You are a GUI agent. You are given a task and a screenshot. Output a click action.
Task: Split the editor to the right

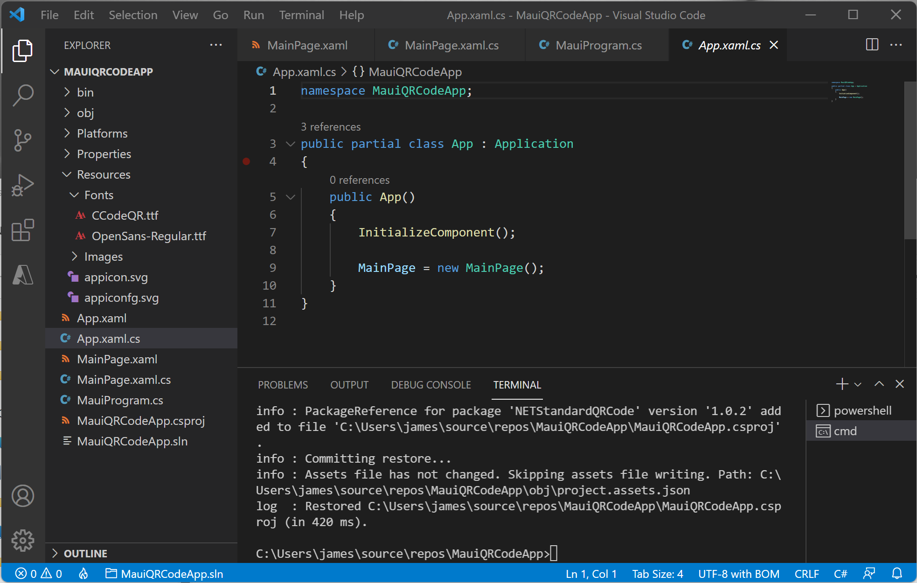tap(872, 45)
